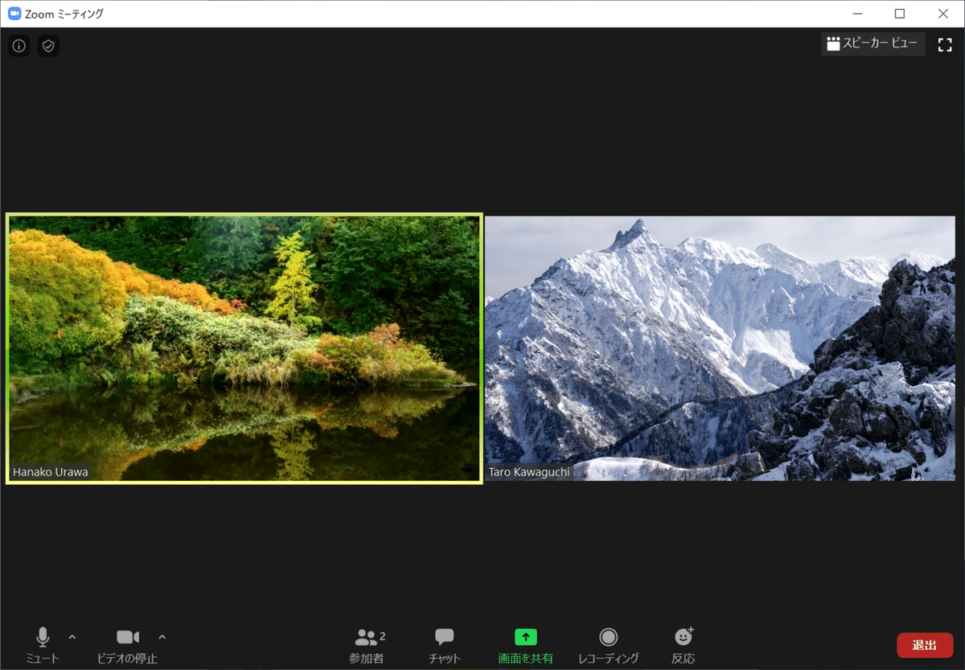Expand the video options arrow next to ビデオの停止

coord(162,637)
